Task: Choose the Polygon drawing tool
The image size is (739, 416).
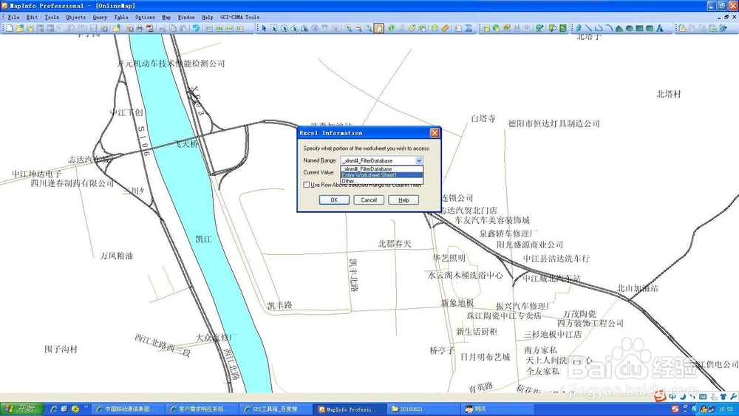Action: tap(619, 28)
